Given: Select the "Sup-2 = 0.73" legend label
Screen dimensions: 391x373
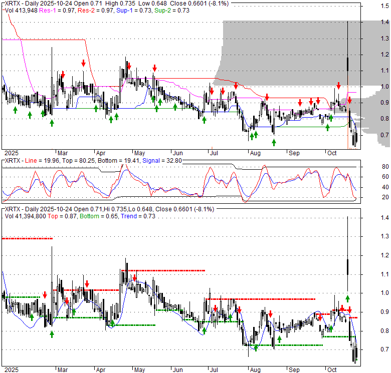Looking at the screenshot, I should click(x=172, y=11).
